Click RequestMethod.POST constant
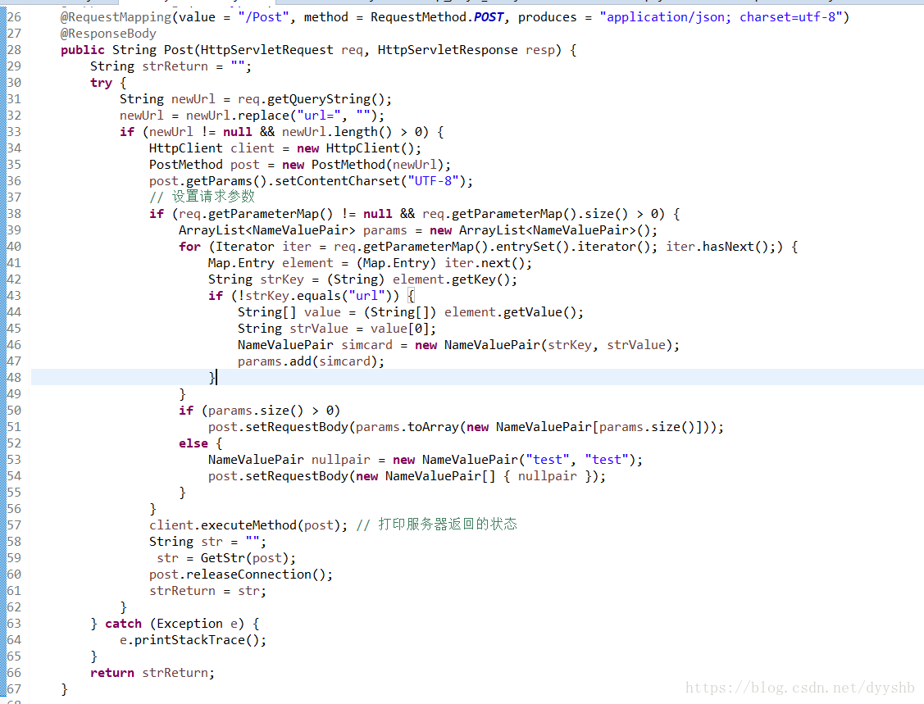Viewport: 924px width, 704px height. pyautogui.click(x=437, y=17)
